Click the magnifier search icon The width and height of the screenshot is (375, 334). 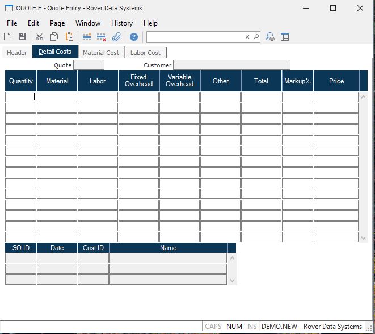256,37
